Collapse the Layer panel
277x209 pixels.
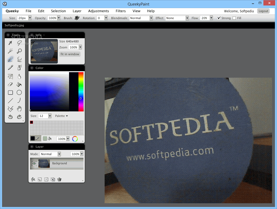[32, 147]
